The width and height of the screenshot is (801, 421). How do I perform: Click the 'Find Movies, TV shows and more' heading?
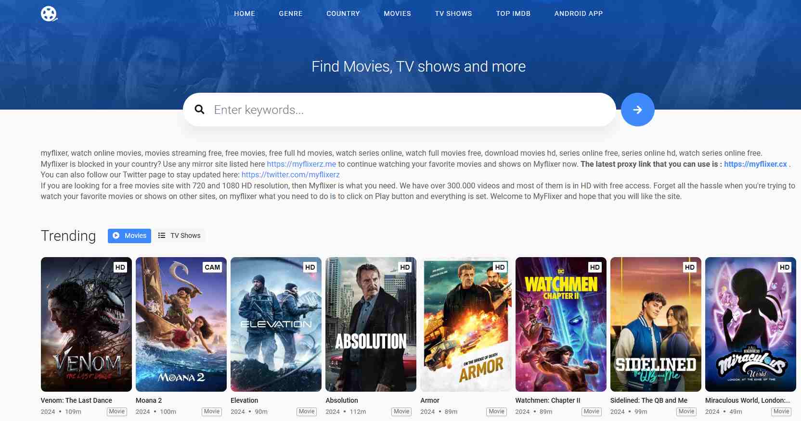(x=418, y=66)
